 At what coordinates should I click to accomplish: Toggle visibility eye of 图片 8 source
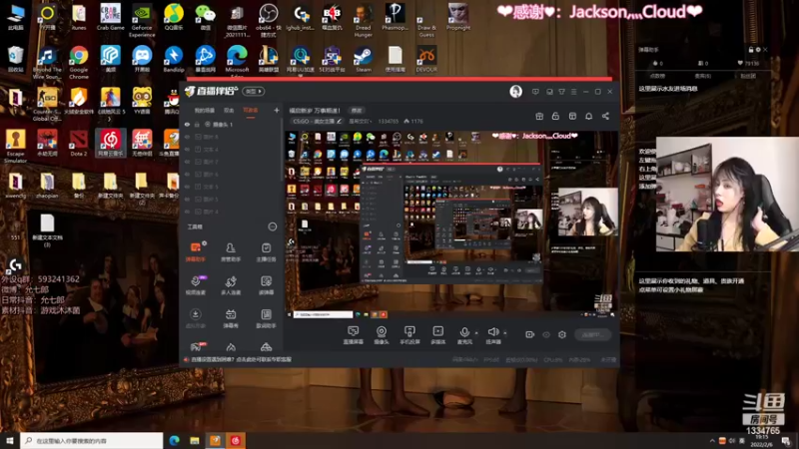187,137
